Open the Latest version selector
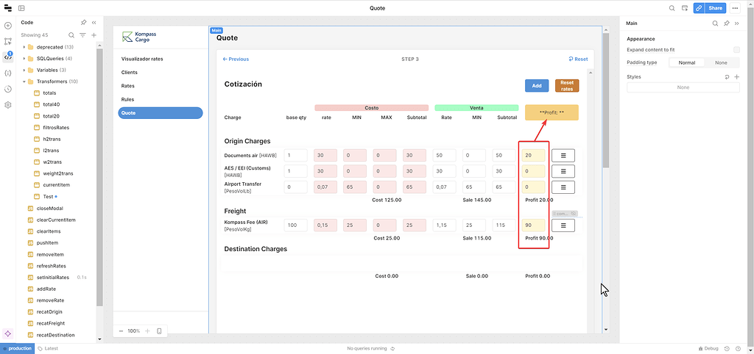 coord(48,349)
